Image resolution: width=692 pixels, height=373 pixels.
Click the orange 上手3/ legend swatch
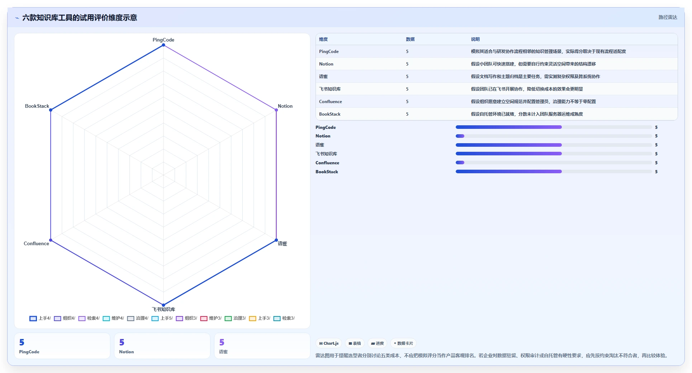[x=253, y=318]
